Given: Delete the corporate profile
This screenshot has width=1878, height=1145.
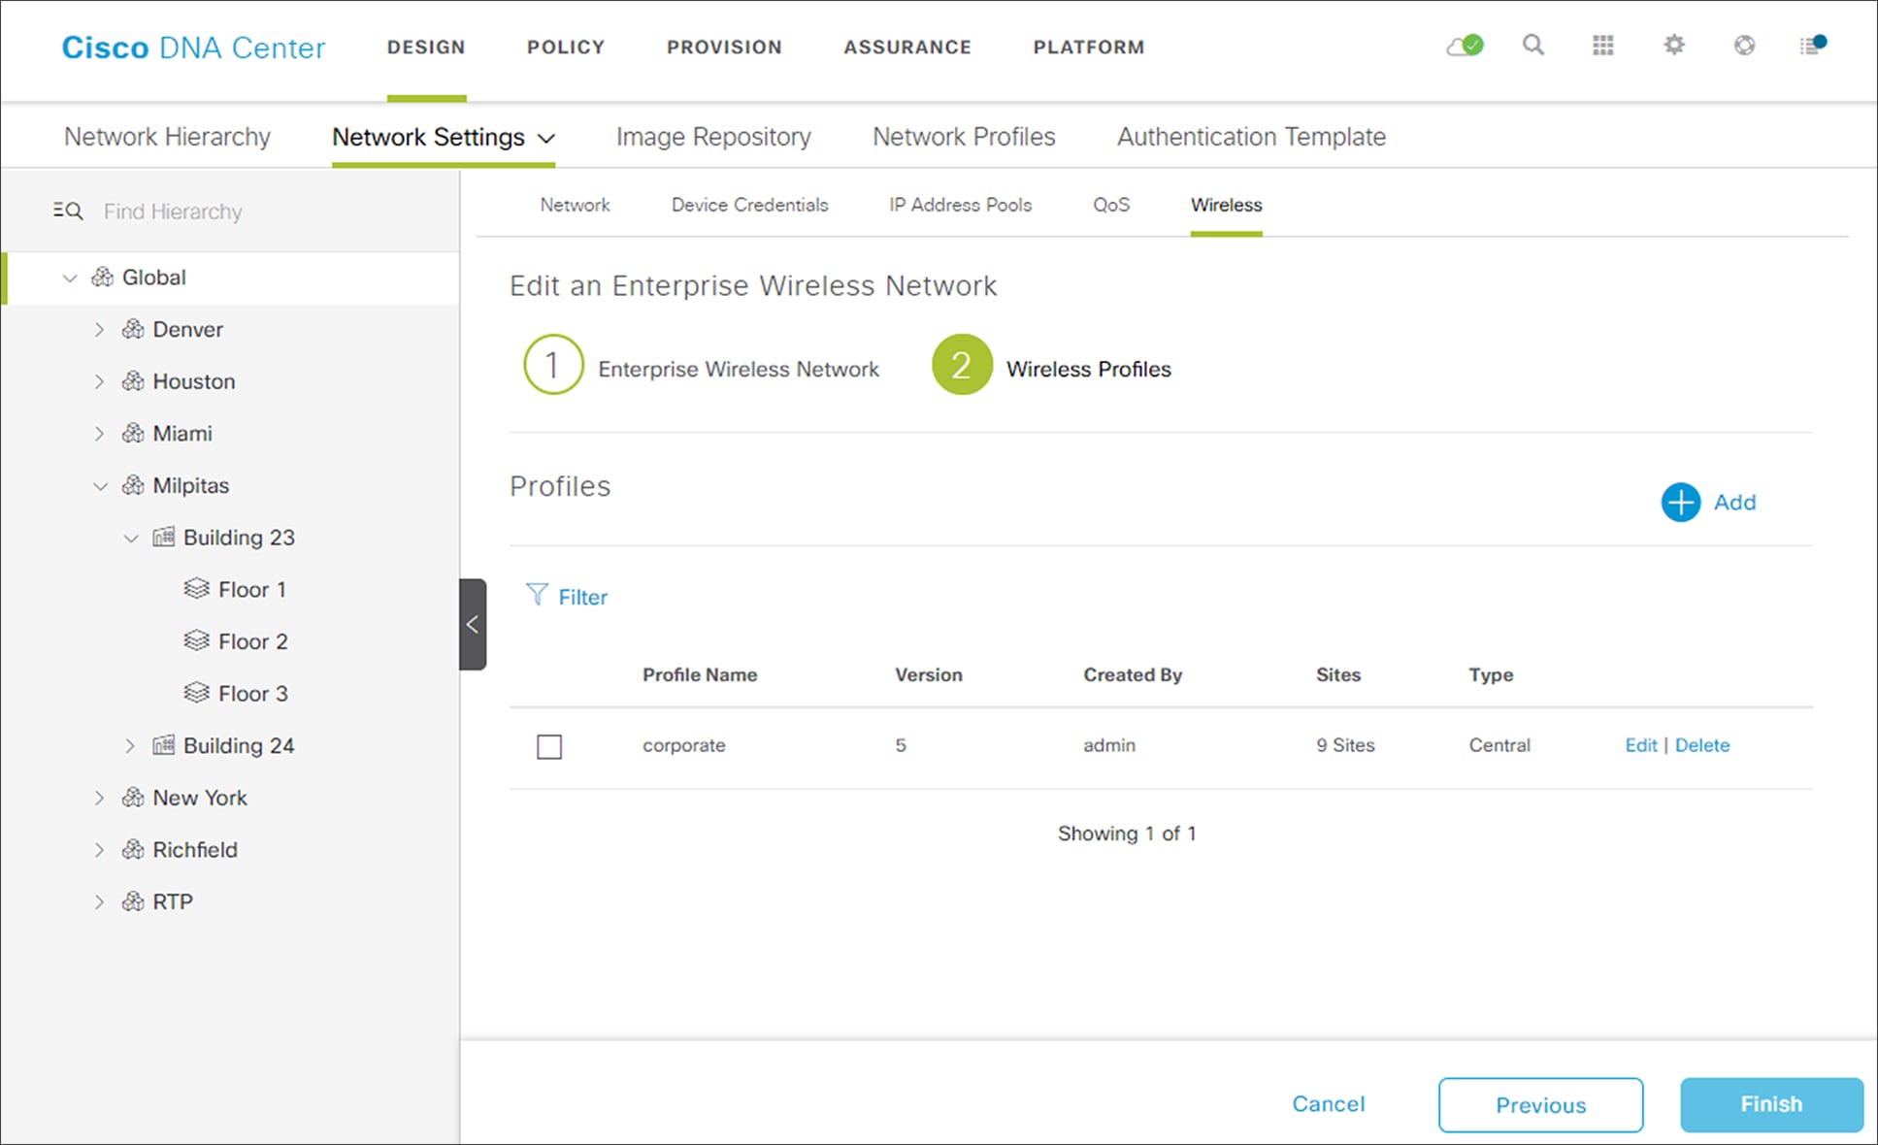Looking at the screenshot, I should coord(1702,745).
